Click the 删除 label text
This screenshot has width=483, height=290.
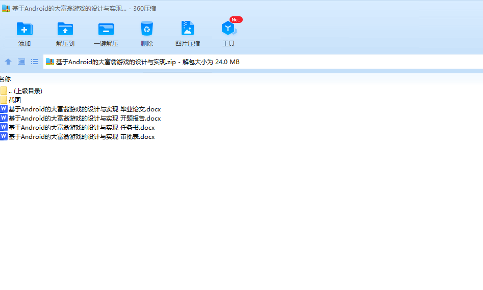tap(146, 44)
